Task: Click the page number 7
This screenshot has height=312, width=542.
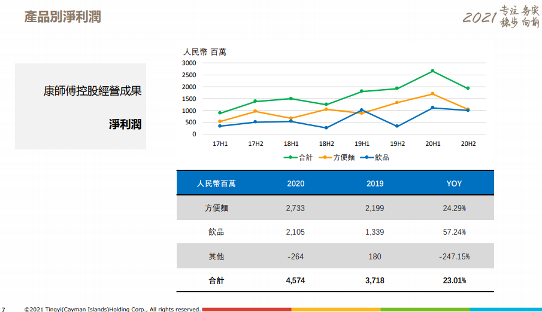Action: pos(4,310)
